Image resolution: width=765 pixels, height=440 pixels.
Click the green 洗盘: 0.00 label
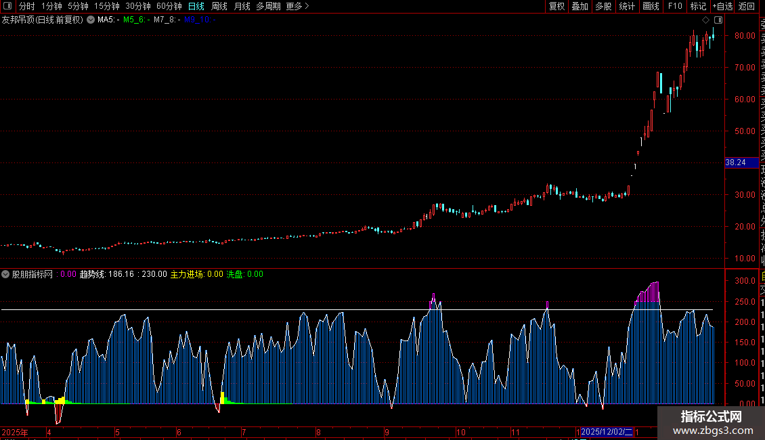click(x=244, y=274)
